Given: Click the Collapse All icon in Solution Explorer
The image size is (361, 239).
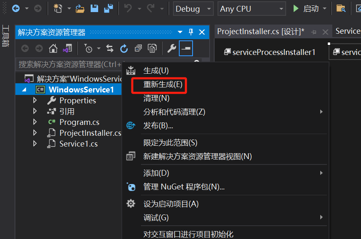Looking at the screenshot, I should click(x=138, y=49).
